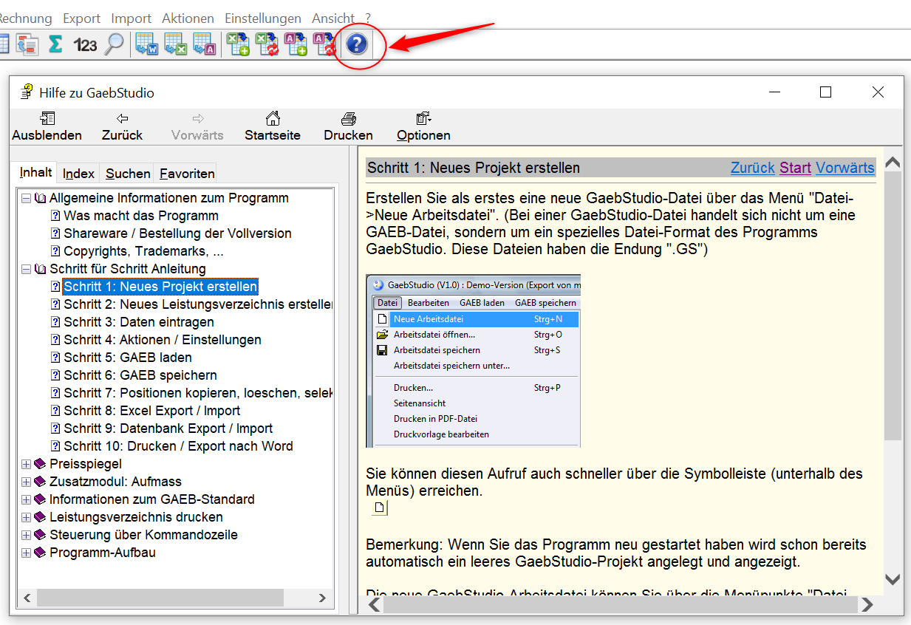Click the content pane vertical scrollbar down arrow
The height and width of the screenshot is (625, 911).
tap(893, 579)
